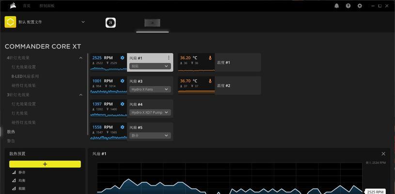Select the 警告 alerts sidebar item
Image resolution: width=395 pixels, height=194 pixels.
[x=11, y=141]
